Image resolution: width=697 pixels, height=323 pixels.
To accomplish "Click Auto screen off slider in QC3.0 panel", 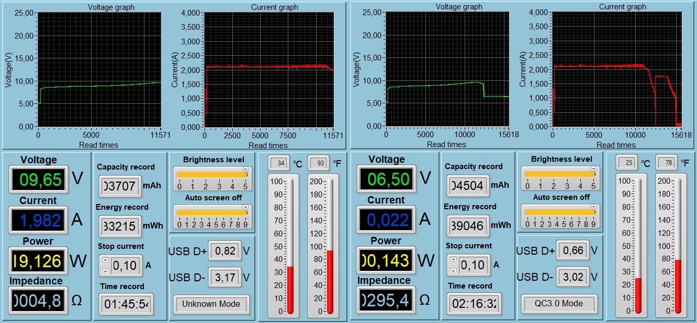I will pyautogui.click(x=560, y=212).
